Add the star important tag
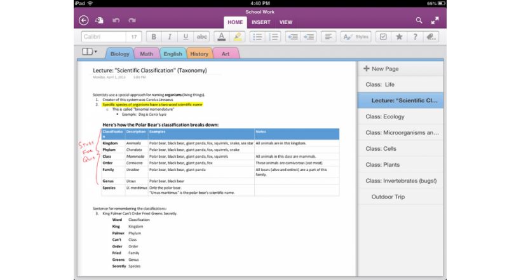Viewport: 521px width, 280px height. [399, 37]
